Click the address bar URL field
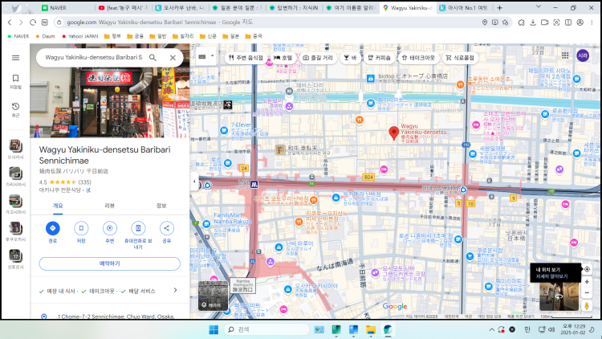 pos(269,22)
